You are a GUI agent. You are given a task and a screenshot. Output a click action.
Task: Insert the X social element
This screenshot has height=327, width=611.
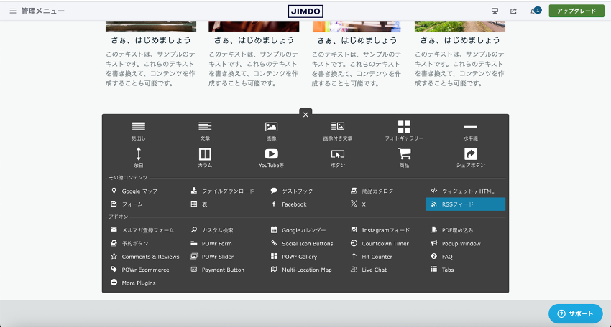pyautogui.click(x=358, y=204)
